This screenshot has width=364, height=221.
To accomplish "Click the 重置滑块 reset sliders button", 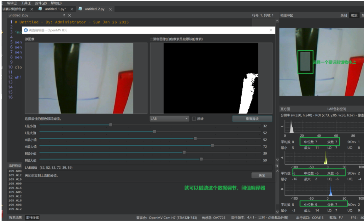I will click(x=252, y=118).
